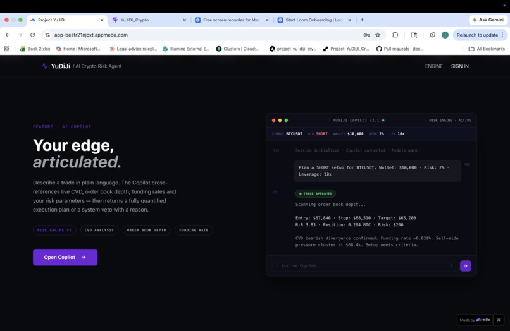The image size is (510, 331).
Task: Click the yellow dot in Copilot window
Action: 280,120
